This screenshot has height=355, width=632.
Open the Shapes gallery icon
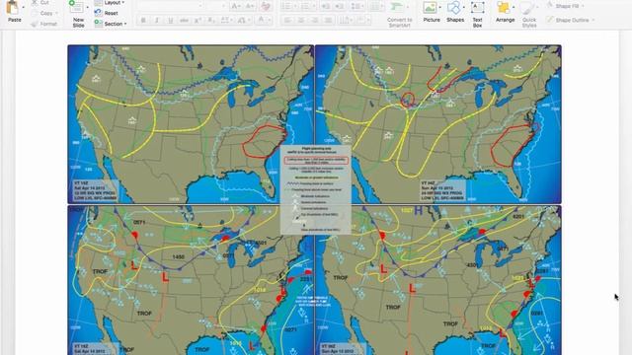coord(453,7)
